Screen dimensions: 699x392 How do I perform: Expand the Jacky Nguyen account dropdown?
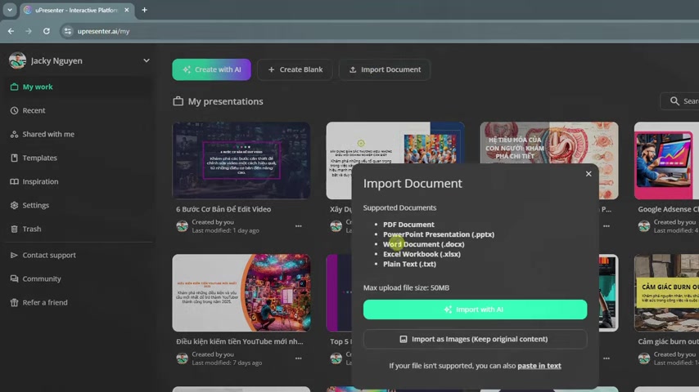[147, 60]
